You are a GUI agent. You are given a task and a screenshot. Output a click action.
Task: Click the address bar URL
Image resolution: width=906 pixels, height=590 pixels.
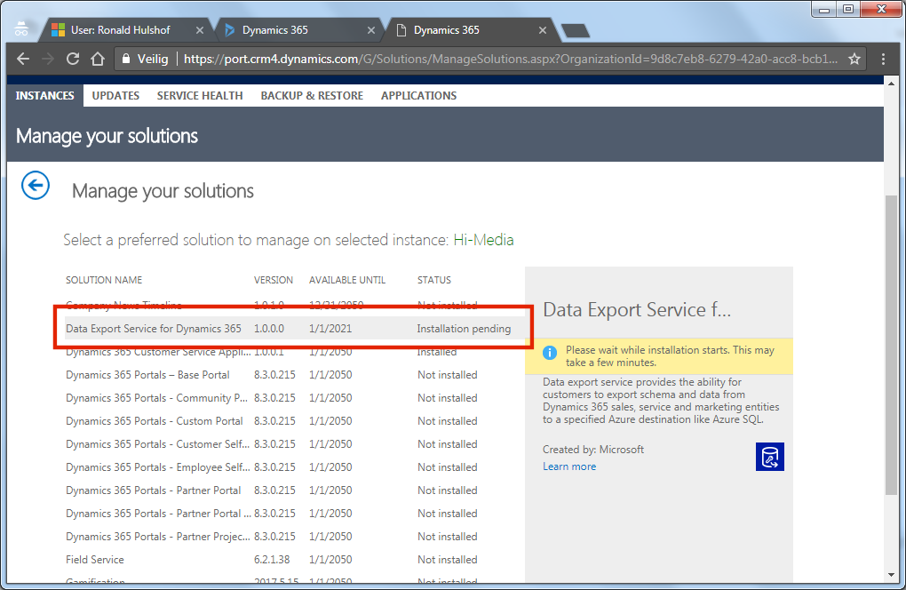pyautogui.click(x=511, y=59)
